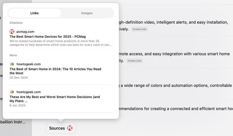
Task: Switch to the Images tab
Action: [87, 13]
